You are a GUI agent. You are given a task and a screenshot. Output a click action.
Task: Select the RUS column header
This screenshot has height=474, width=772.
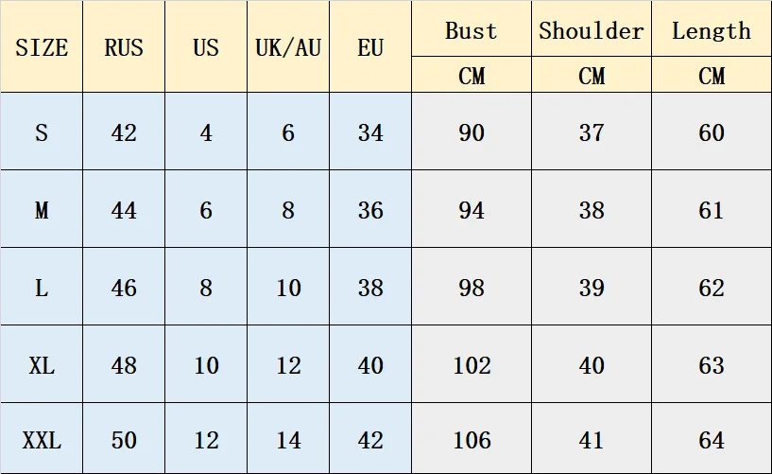click(x=124, y=47)
